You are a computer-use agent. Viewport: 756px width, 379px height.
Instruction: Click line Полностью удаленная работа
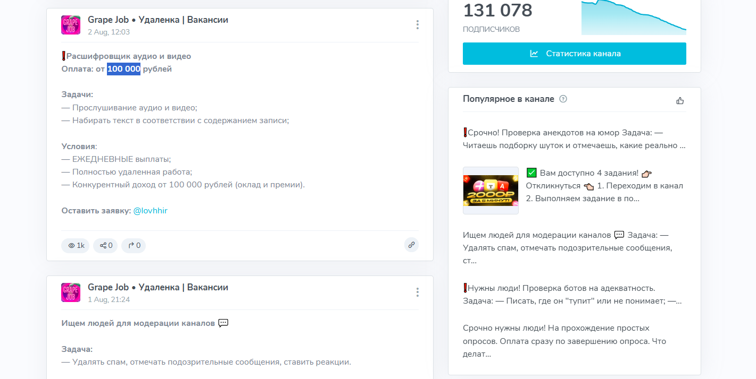127,172
